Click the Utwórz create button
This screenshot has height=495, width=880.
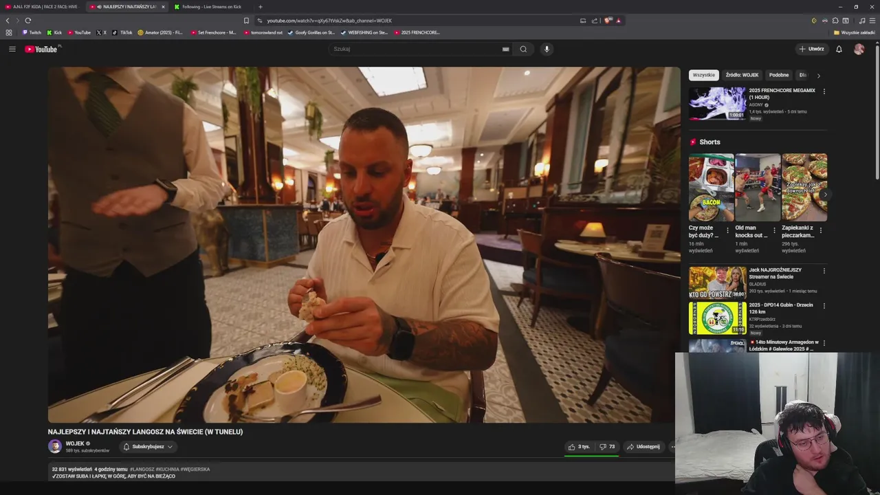pos(811,49)
